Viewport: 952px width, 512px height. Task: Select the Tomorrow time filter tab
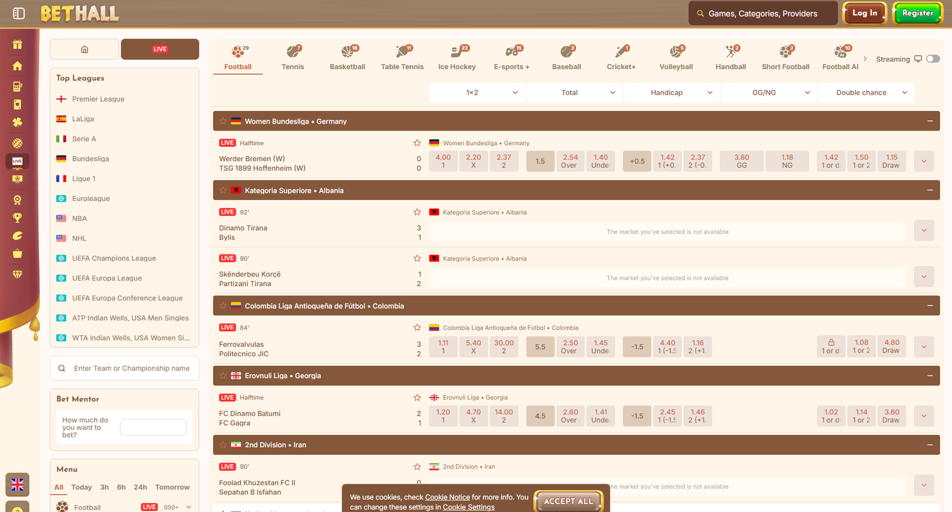(x=172, y=487)
